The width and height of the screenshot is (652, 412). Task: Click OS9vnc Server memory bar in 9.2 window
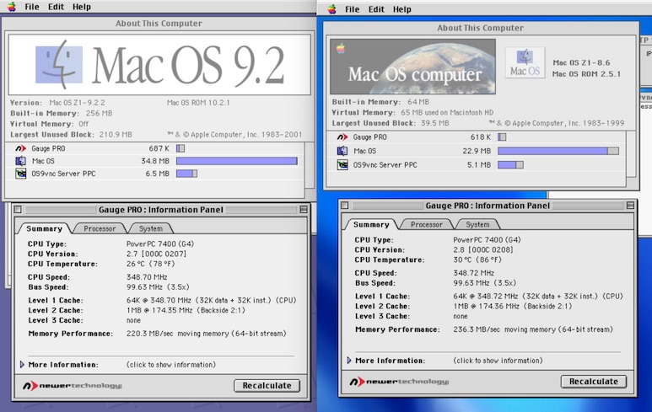pyautogui.click(x=186, y=174)
